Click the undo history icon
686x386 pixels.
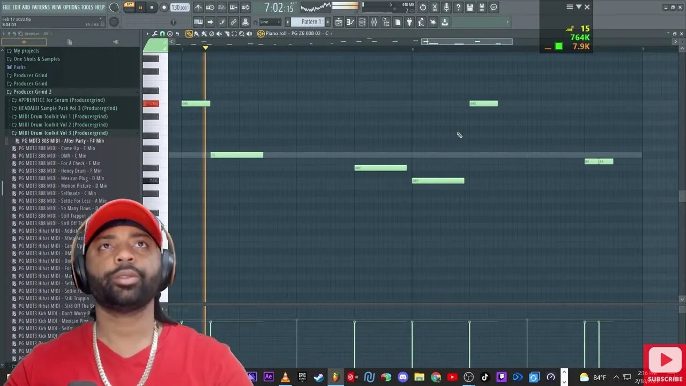point(423,8)
